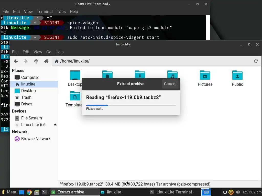Select linuxlite home in sidebar

click(34, 84)
